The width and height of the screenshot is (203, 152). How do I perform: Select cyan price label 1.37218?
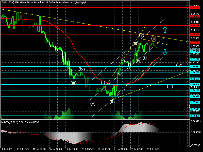click(x=195, y=59)
